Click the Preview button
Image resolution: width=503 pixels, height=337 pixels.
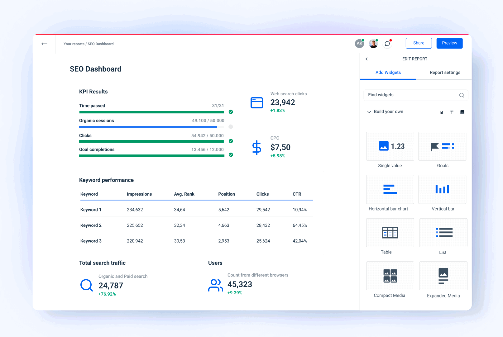(449, 43)
